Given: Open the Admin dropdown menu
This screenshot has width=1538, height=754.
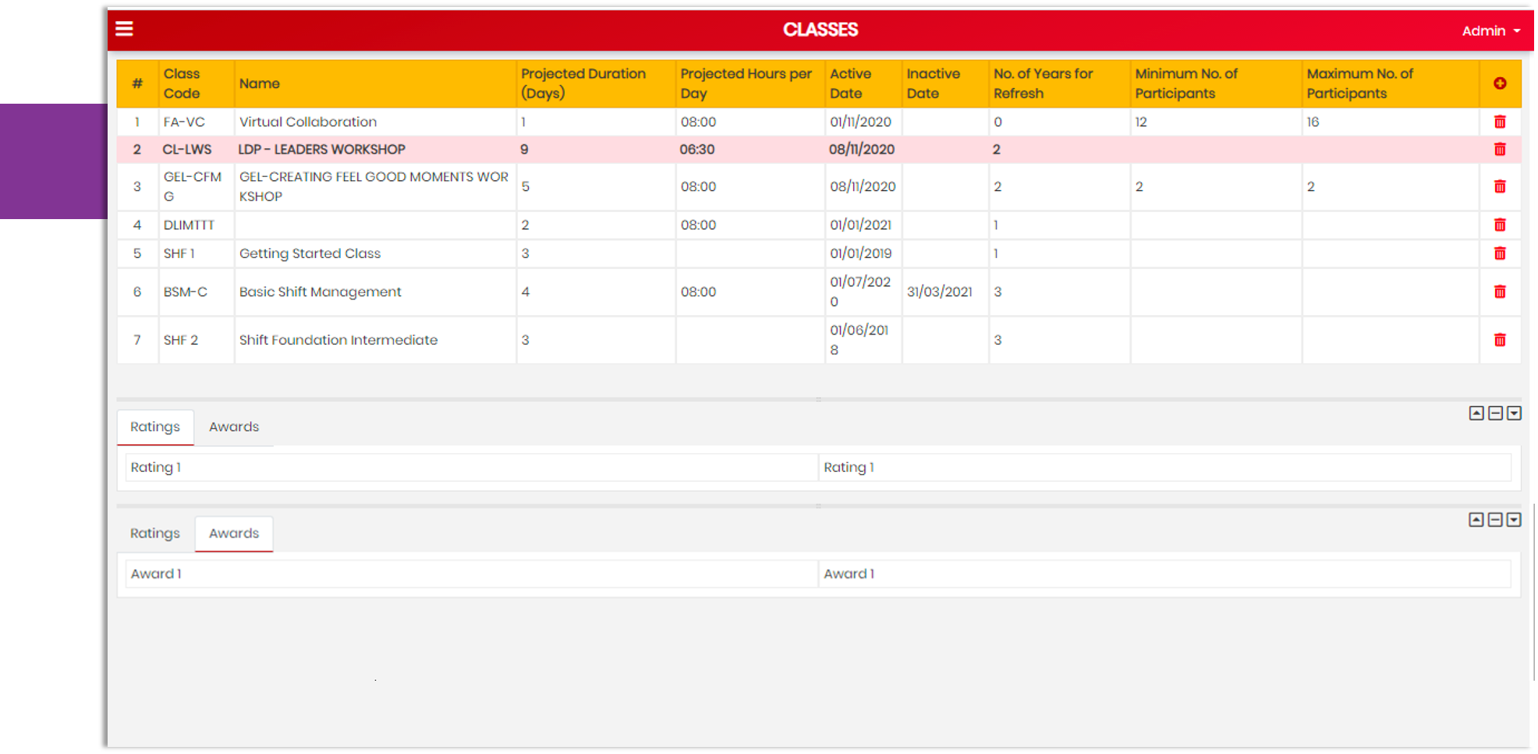Looking at the screenshot, I should coord(1488,31).
